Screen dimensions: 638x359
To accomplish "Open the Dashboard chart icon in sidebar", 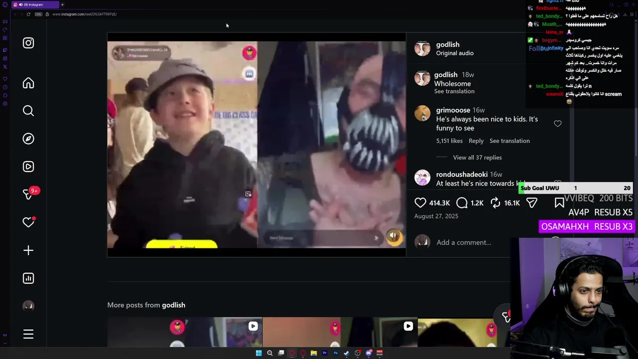I will pos(28,278).
